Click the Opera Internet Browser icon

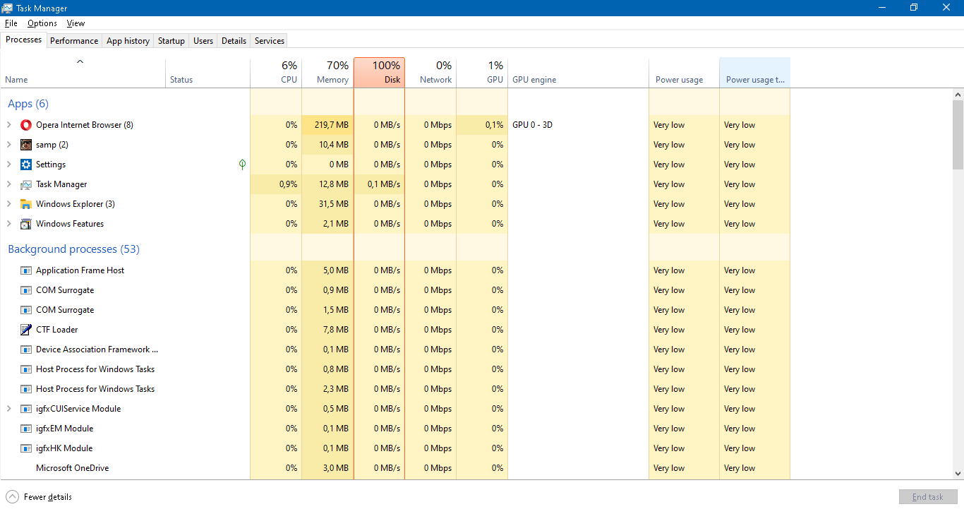pyautogui.click(x=26, y=125)
